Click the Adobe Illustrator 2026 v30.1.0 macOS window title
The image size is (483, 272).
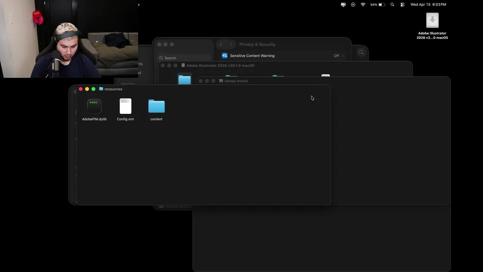(220, 65)
